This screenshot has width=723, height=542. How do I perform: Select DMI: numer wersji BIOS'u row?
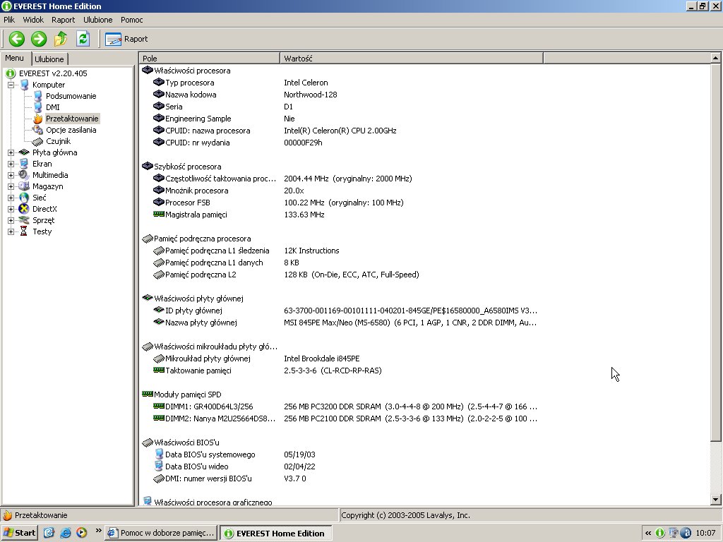point(340,478)
